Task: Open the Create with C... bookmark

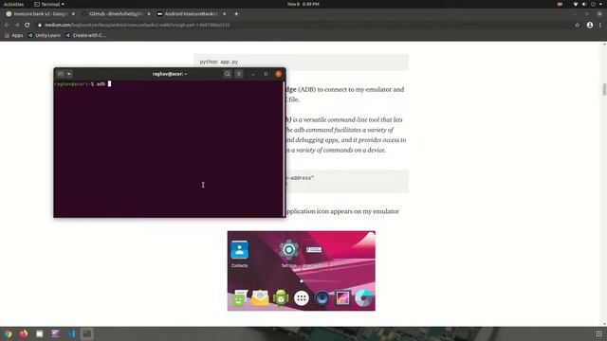Action: [85, 35]
